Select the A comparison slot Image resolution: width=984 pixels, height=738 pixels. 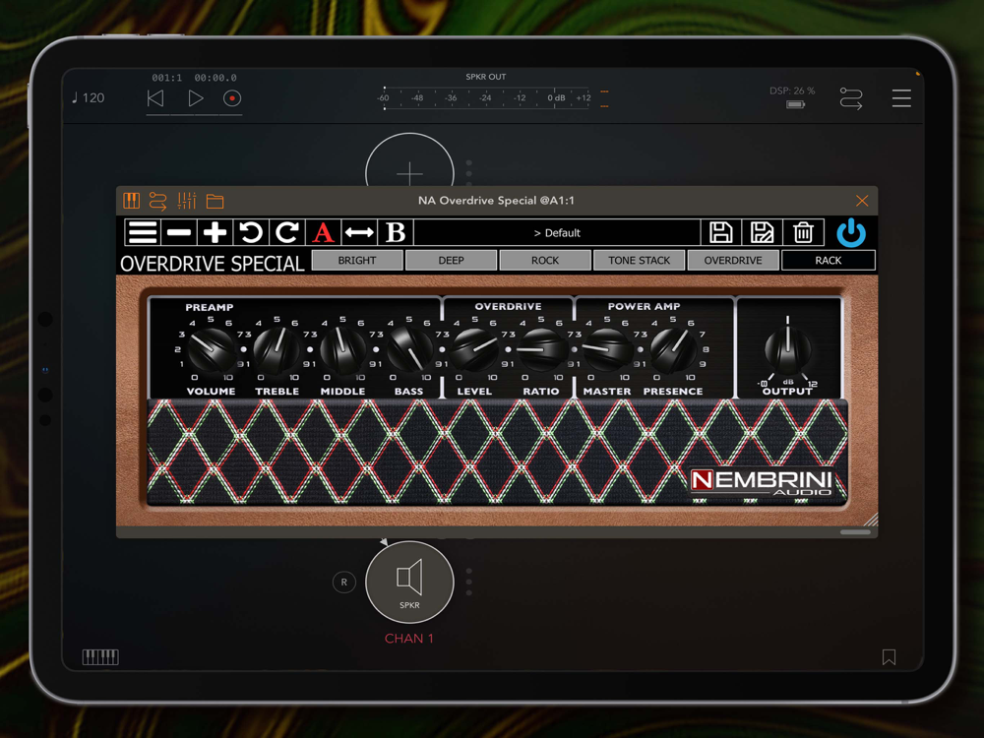pos(323,233)
